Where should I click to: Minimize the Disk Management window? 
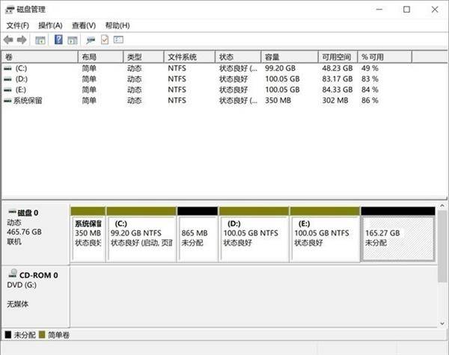click(x=379, y=10)
